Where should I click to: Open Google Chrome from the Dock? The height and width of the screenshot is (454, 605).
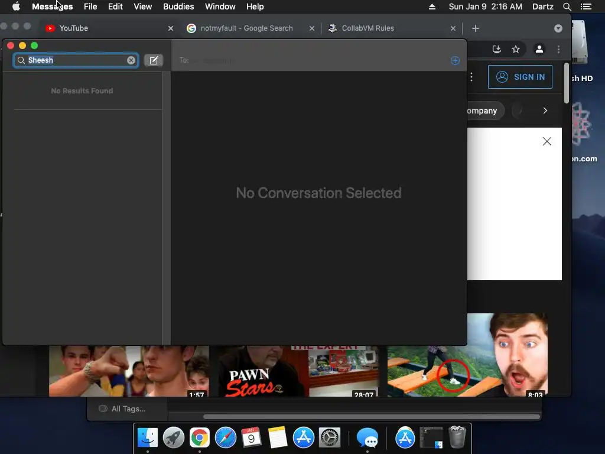pyautogui.click(x=200, y=438)
